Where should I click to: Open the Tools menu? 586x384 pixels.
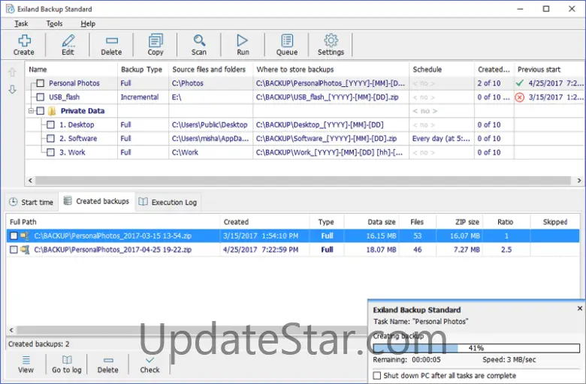coord(54,23)
